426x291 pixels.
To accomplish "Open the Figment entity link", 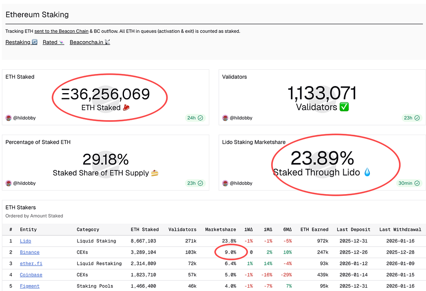I will [30, 286].
